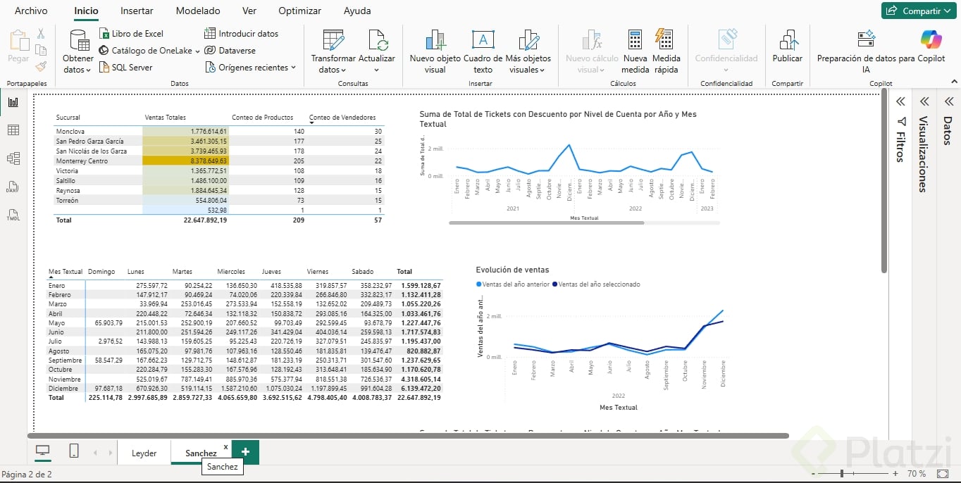Open the Obtener datos dropdown
This screenshot has height=483, width=961.
(x=77, y=64)
